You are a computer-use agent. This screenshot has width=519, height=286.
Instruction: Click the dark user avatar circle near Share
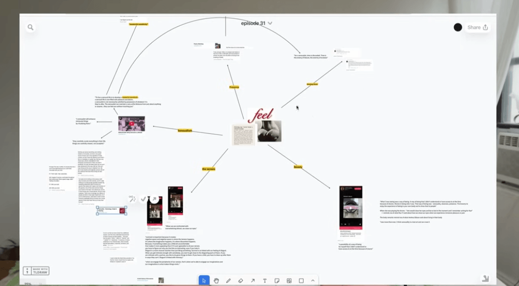[458, 27]
